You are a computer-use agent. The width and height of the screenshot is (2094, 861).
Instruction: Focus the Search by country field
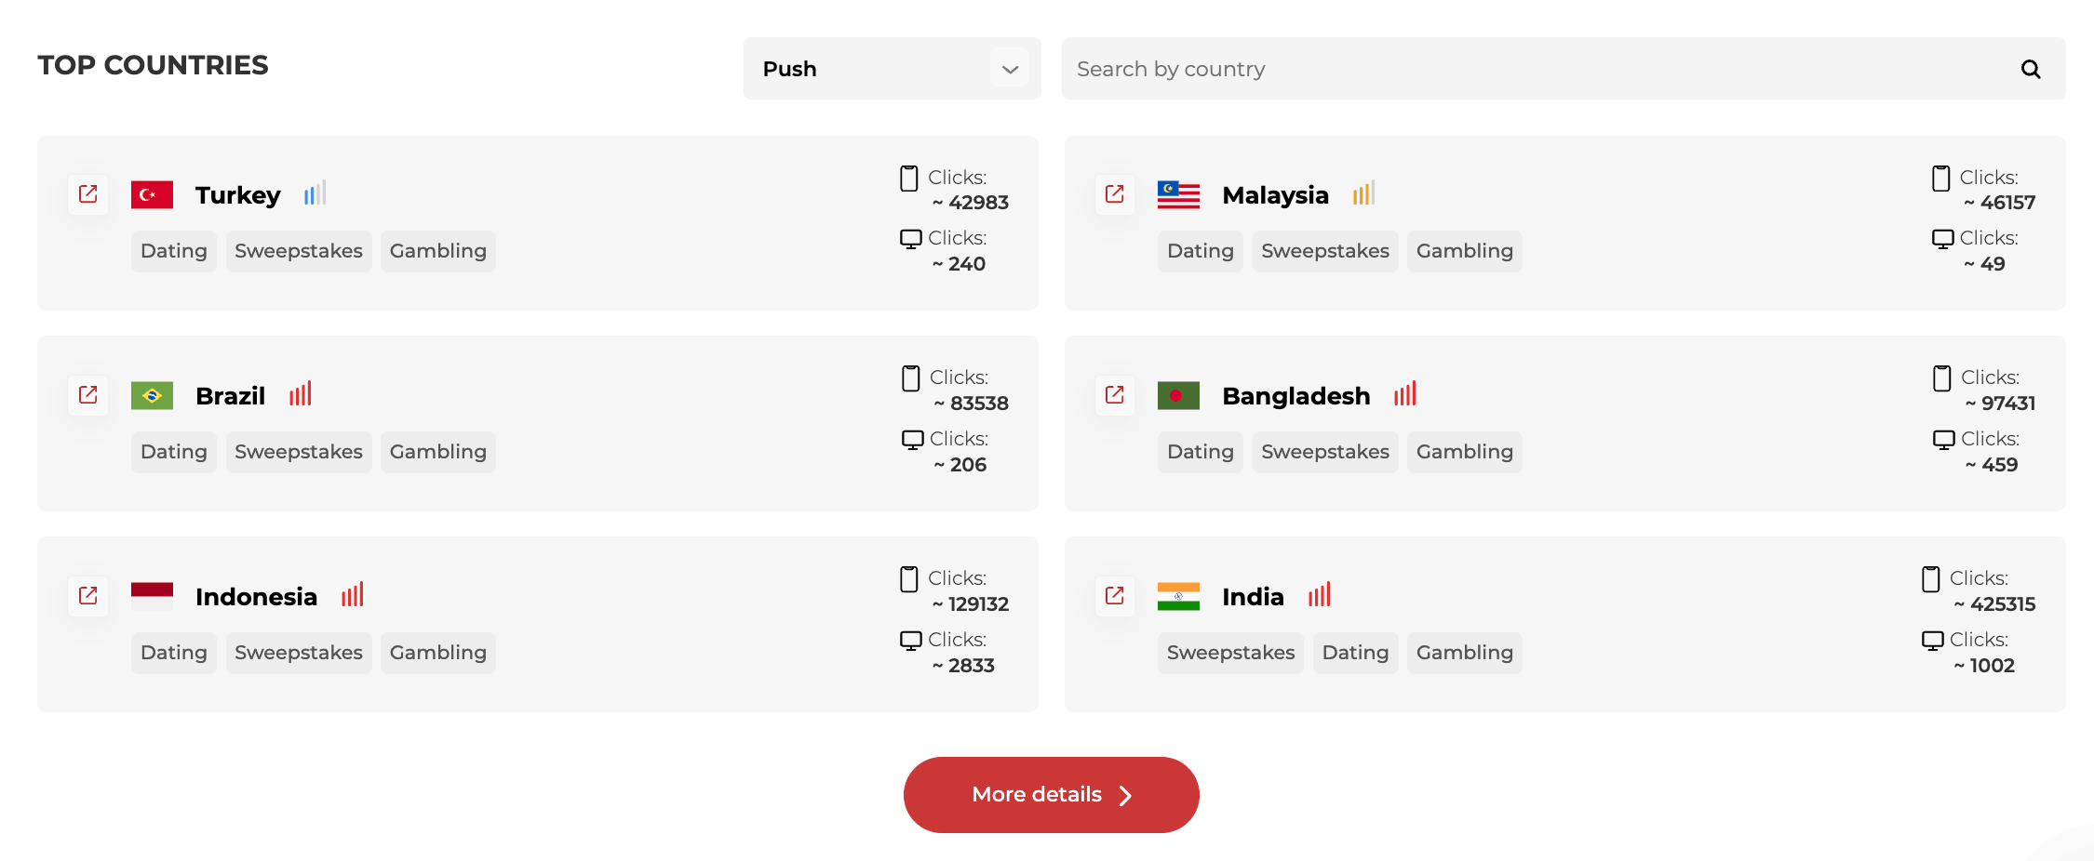1536,69
